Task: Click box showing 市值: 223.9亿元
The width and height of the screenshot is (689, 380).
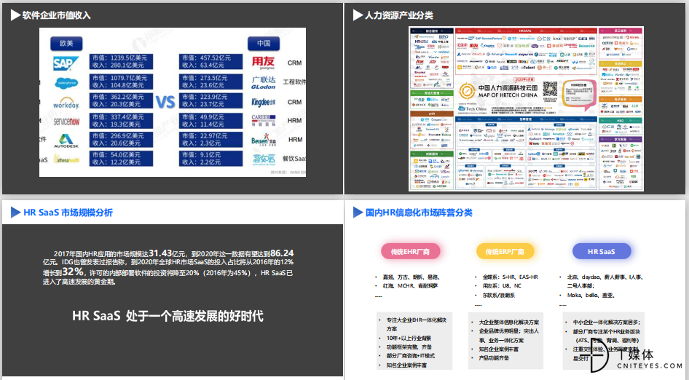Action: (211, 100)
